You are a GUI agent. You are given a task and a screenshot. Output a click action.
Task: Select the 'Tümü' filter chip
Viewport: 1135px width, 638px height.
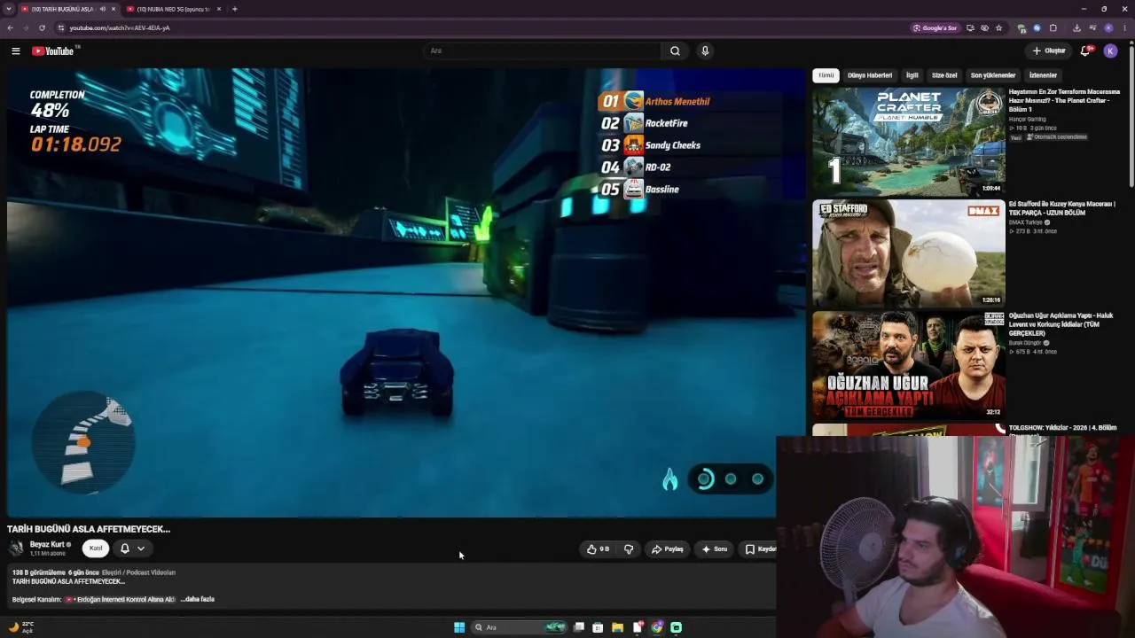826,75
